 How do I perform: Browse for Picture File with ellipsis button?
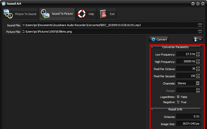tap(200, 31)
